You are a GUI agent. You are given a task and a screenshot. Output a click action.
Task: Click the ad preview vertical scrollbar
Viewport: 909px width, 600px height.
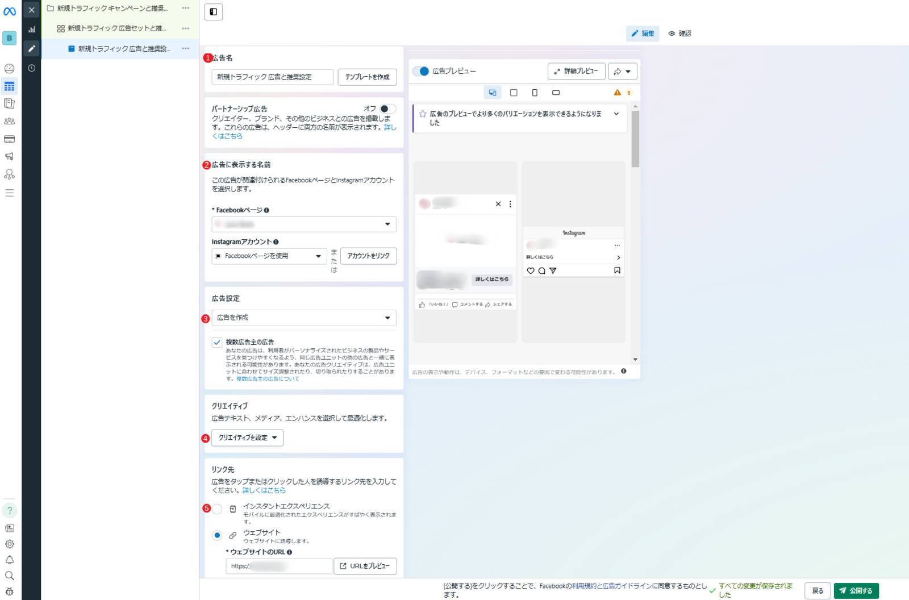(635, 139)
